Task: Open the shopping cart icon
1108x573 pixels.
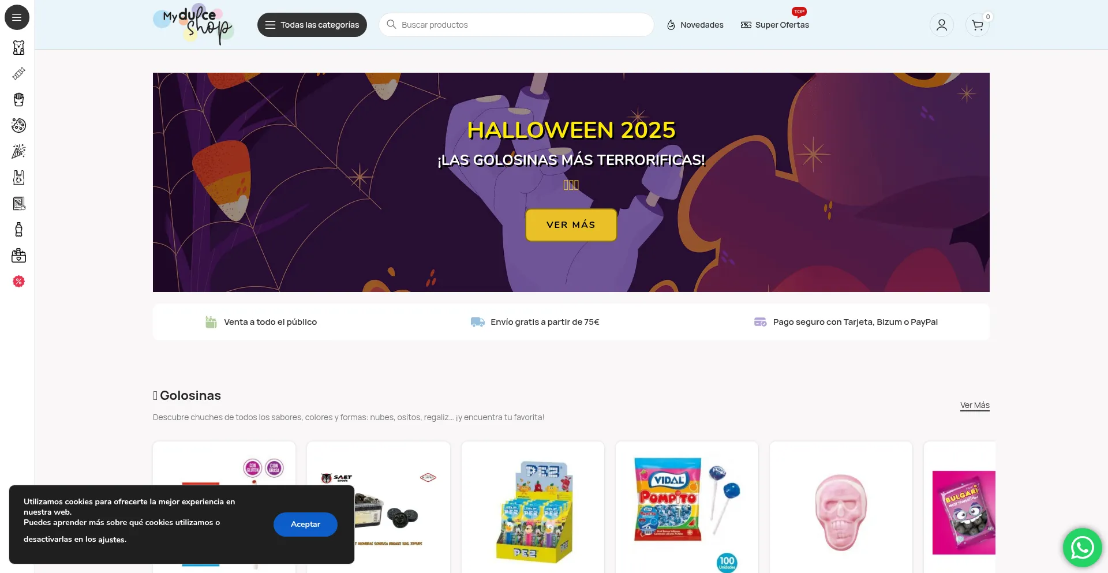Action: coord(978,25)
